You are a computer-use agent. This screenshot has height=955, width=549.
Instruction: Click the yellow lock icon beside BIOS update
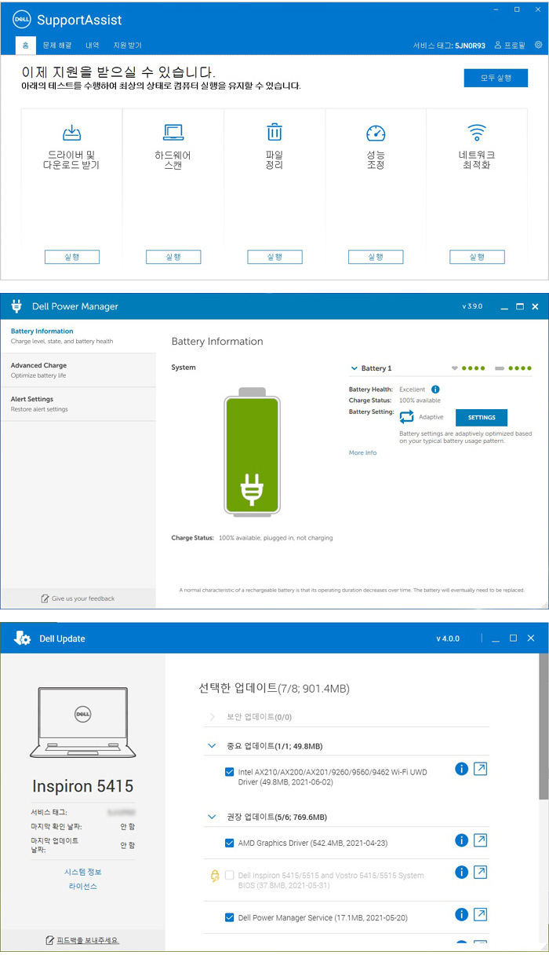tap(214, 875)
